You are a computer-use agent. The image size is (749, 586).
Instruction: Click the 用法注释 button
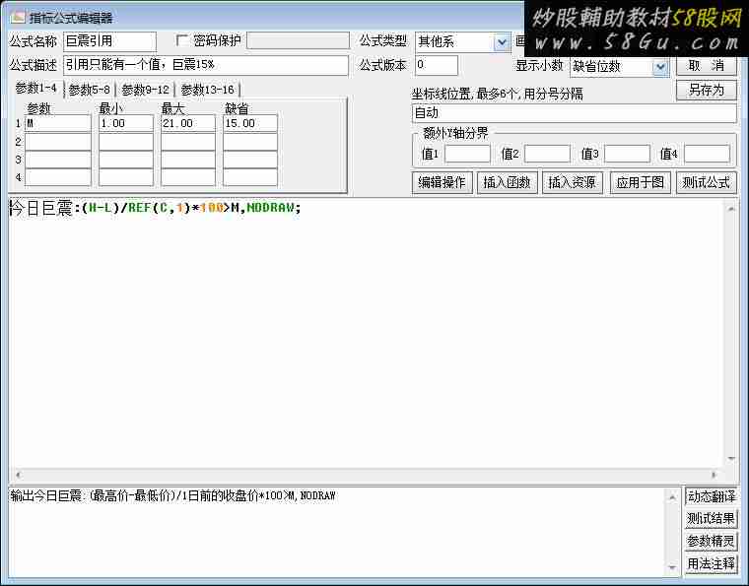711,563
